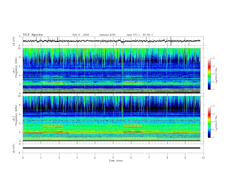Image resolution: width=229 pixels, height=177 pixels.
Task: Click the ch.2 spectrogram color bar
Action: pyautogui.click(x=209, y=122)
